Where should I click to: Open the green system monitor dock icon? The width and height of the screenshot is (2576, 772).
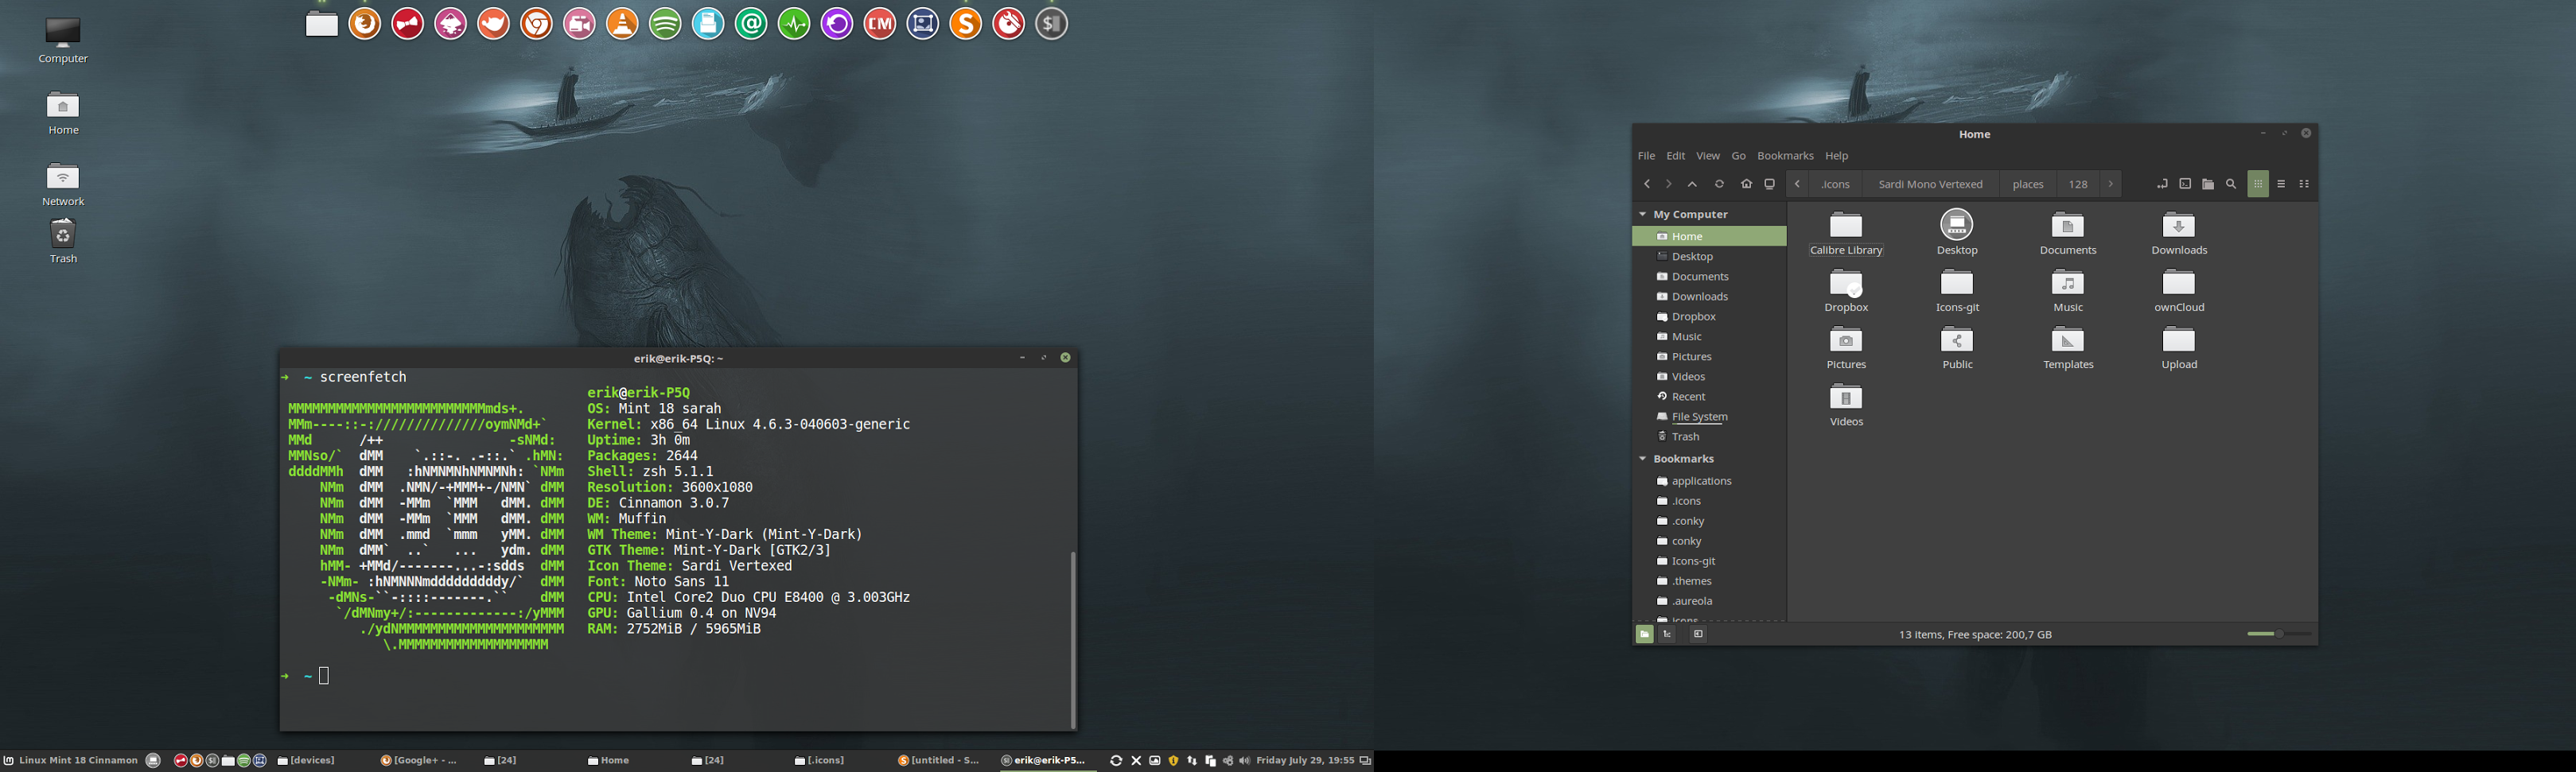click(x=794, y=23)
